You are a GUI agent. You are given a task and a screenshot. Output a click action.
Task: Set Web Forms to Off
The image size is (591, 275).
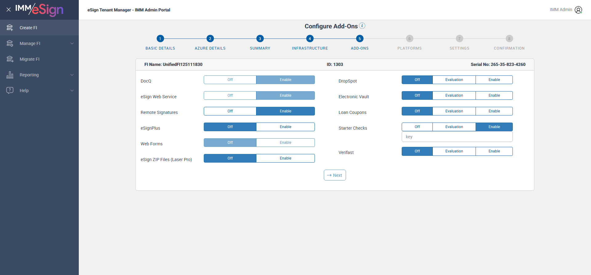pos(230,143)
